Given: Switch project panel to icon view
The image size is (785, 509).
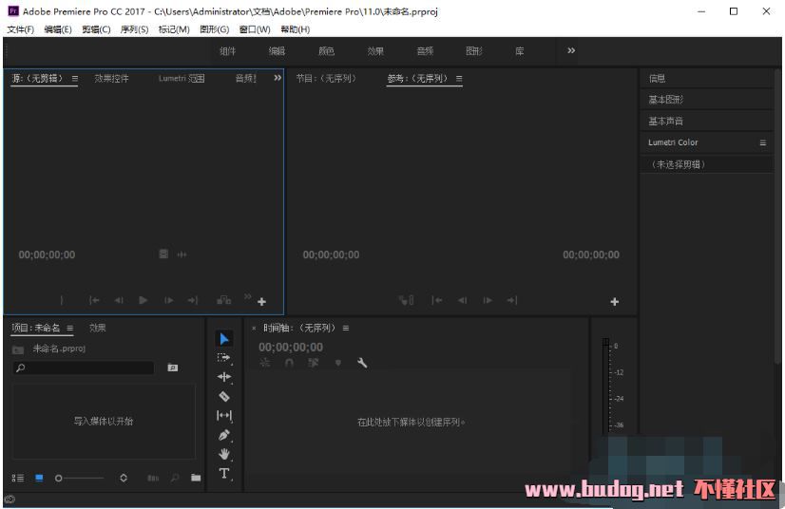Looking at the screenshot, I should click(x=39, y=478).
